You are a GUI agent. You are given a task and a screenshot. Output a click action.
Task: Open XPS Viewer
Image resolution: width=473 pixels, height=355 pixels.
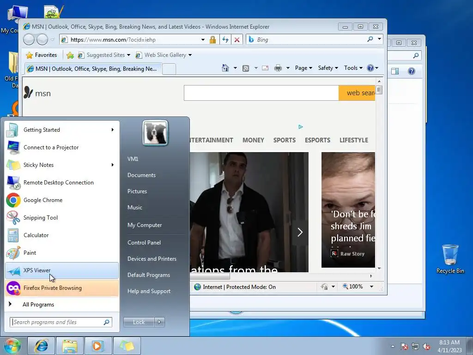(x=62, y=270)
